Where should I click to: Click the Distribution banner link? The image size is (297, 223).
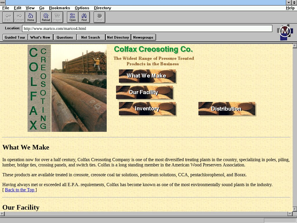(x=227, y=109)
